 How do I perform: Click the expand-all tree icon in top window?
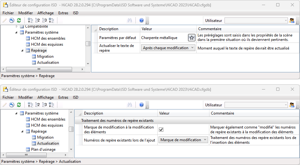[x=51, y=20]
